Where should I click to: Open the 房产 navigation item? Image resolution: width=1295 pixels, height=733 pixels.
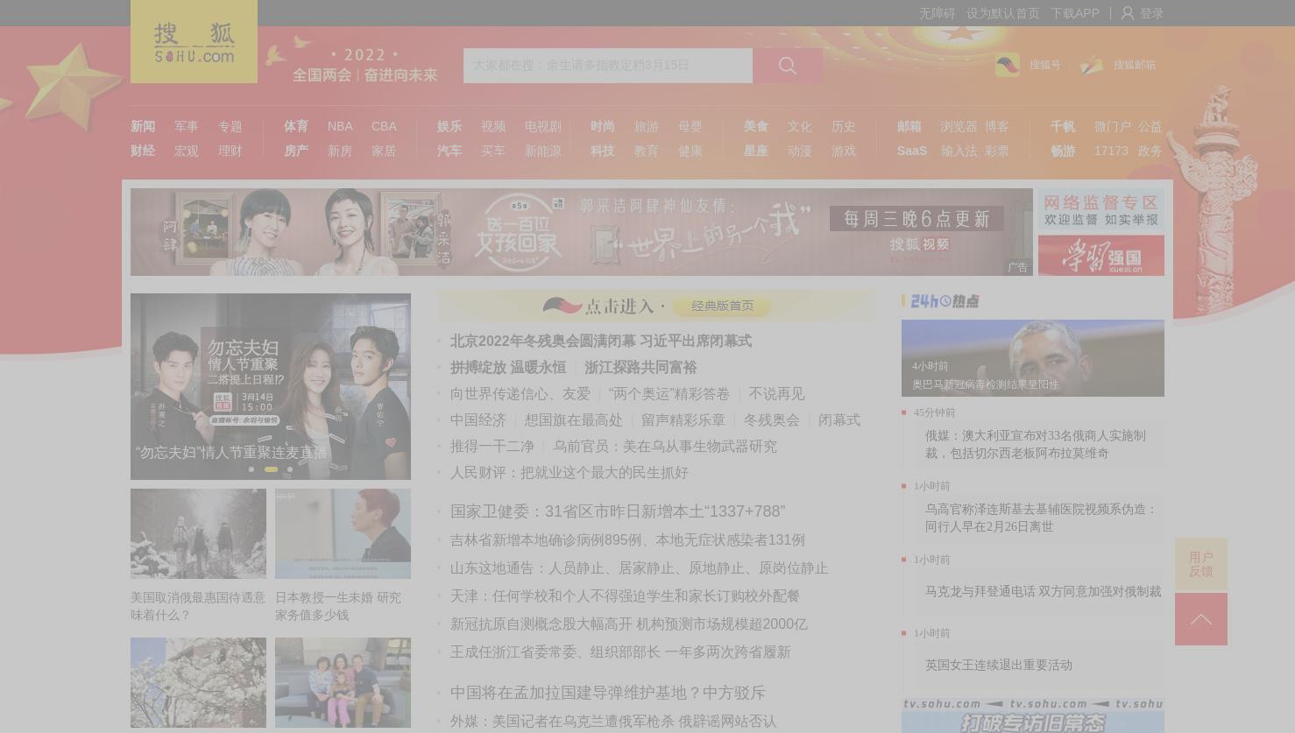point(296,151)
